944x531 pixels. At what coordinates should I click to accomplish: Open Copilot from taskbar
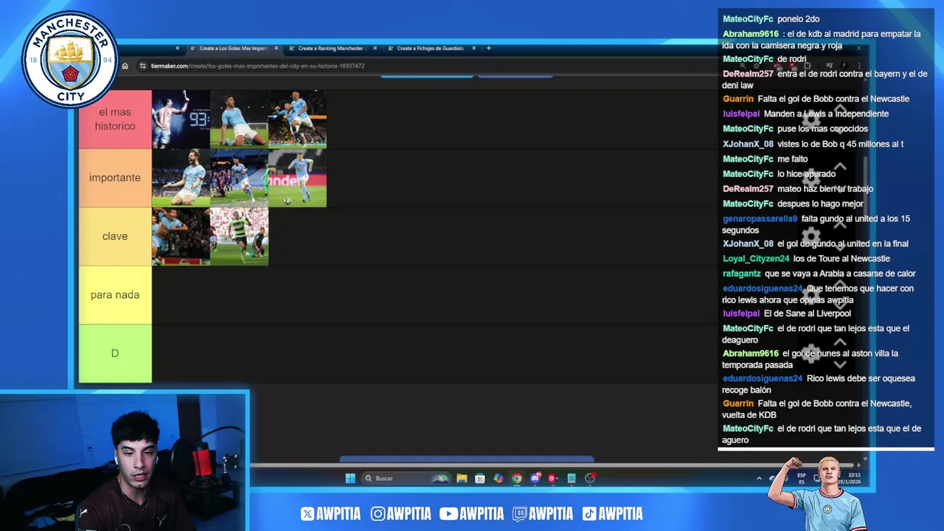coord(499,478)
